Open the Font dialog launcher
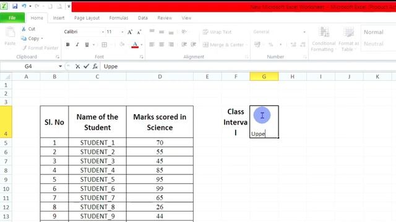This screenshot has width=396, height=222. 142,57
